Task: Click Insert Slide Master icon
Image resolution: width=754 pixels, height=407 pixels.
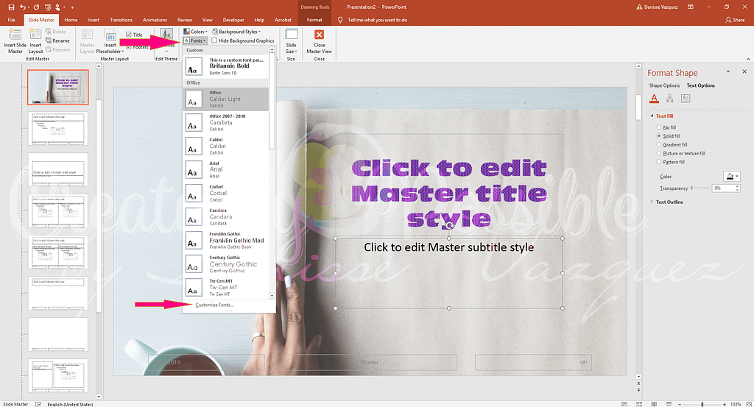Action: coord(15,41)
